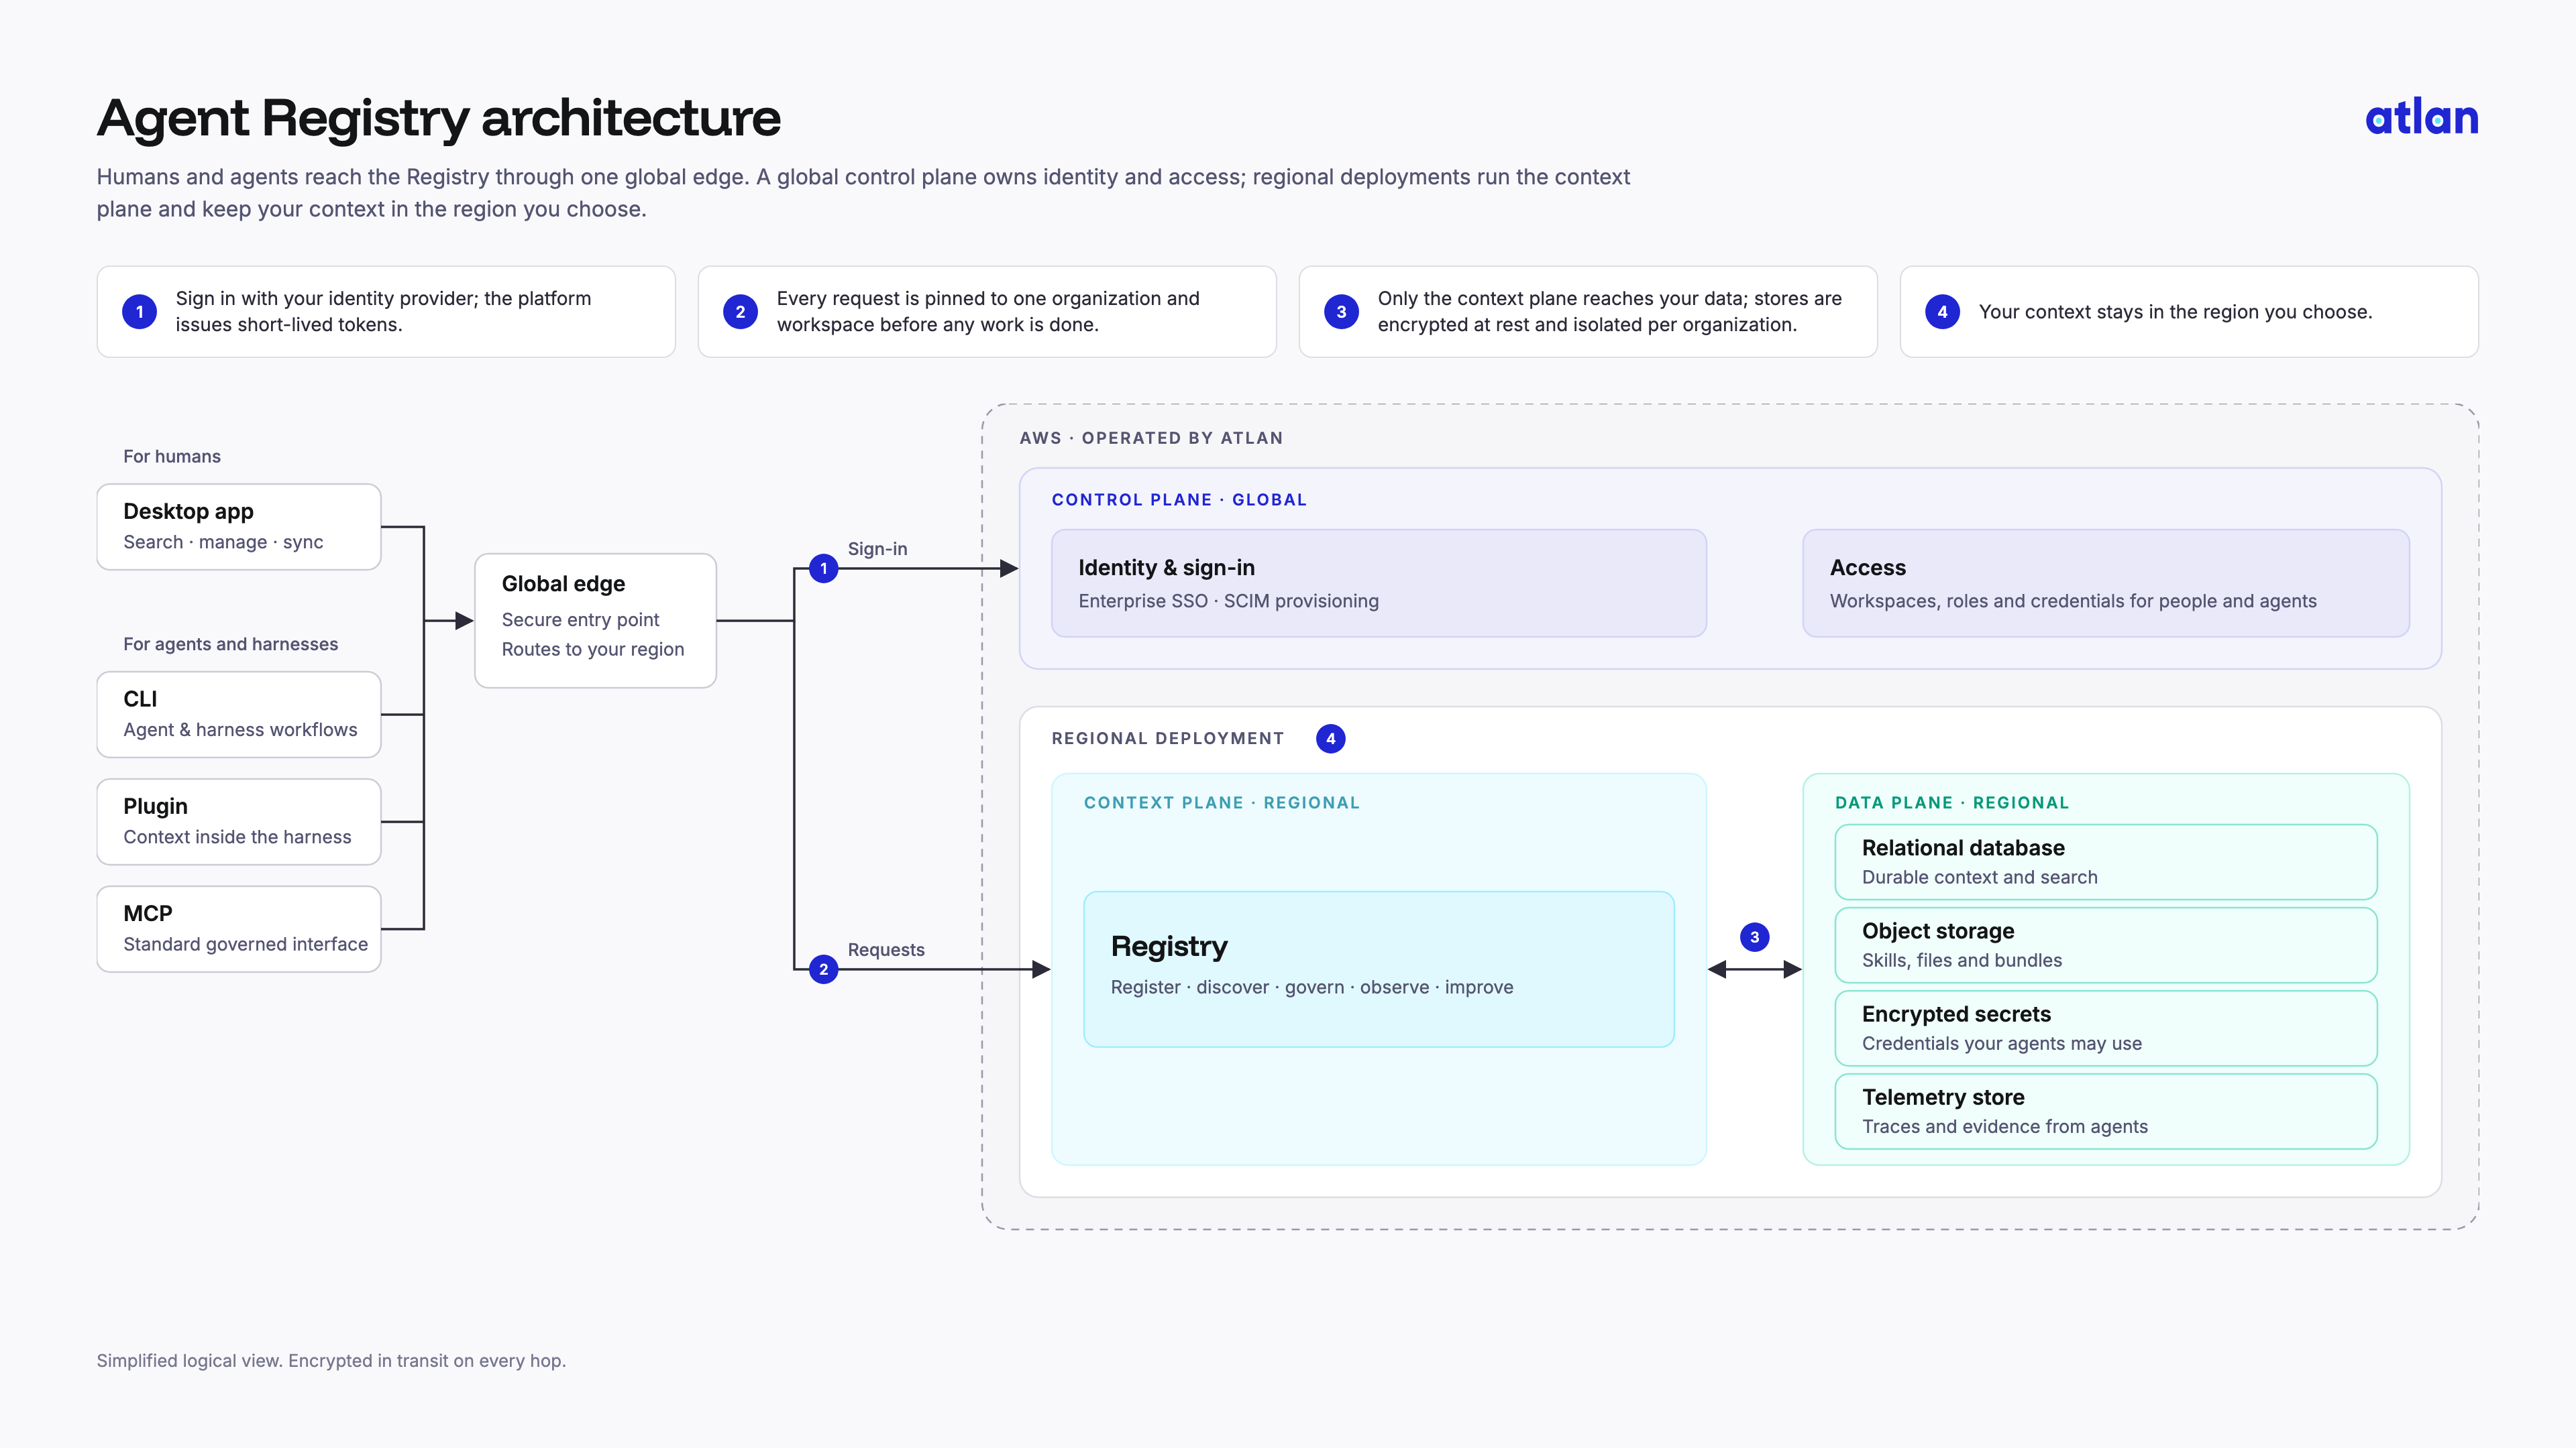The height and width of the screenshot is (1448, 2576).
Task: Click "CONTROL PLANE · GLOBAL" heading
Action: click(1179, 499)
